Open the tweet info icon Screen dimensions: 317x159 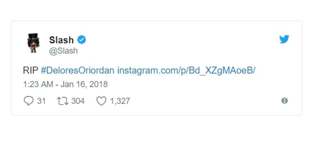[x=285, y=101]
